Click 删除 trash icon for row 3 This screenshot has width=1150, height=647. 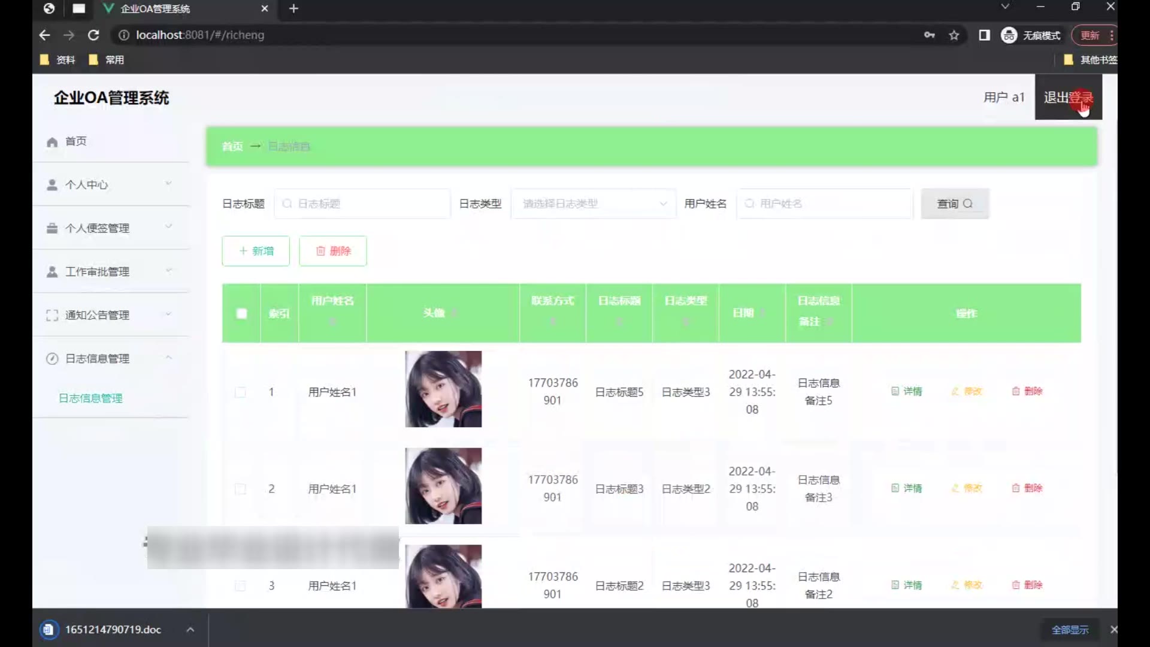[1016, 585]
